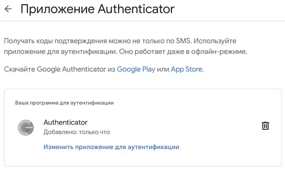The image size is (285, 171).
Task: Open the App Store link
Action: (x=187, y=70)
